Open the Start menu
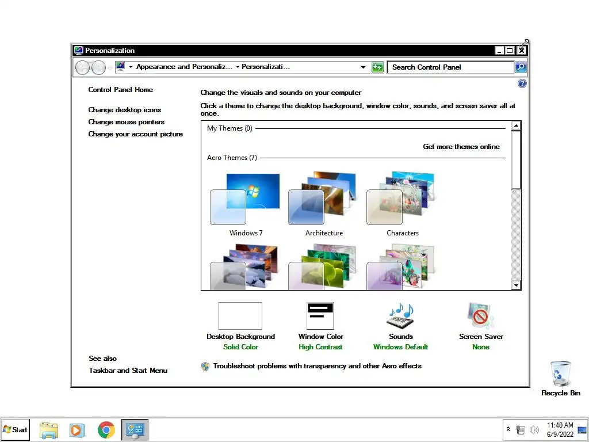Screen dimensions: 589x442 click(x=15, y=429)
